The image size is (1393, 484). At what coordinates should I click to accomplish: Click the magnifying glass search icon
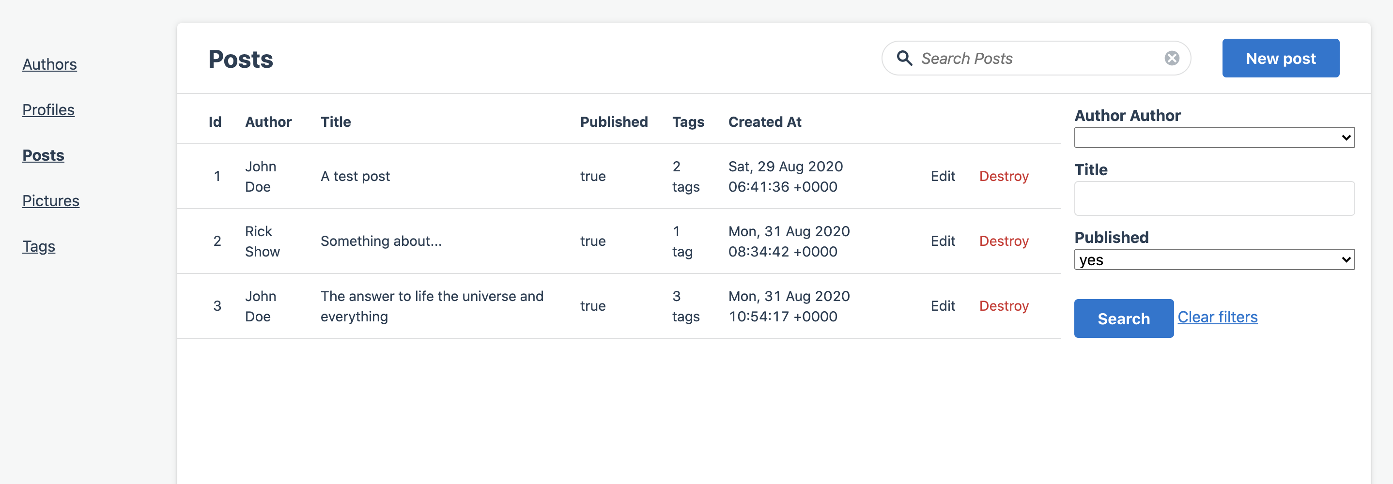pos(904,58)
